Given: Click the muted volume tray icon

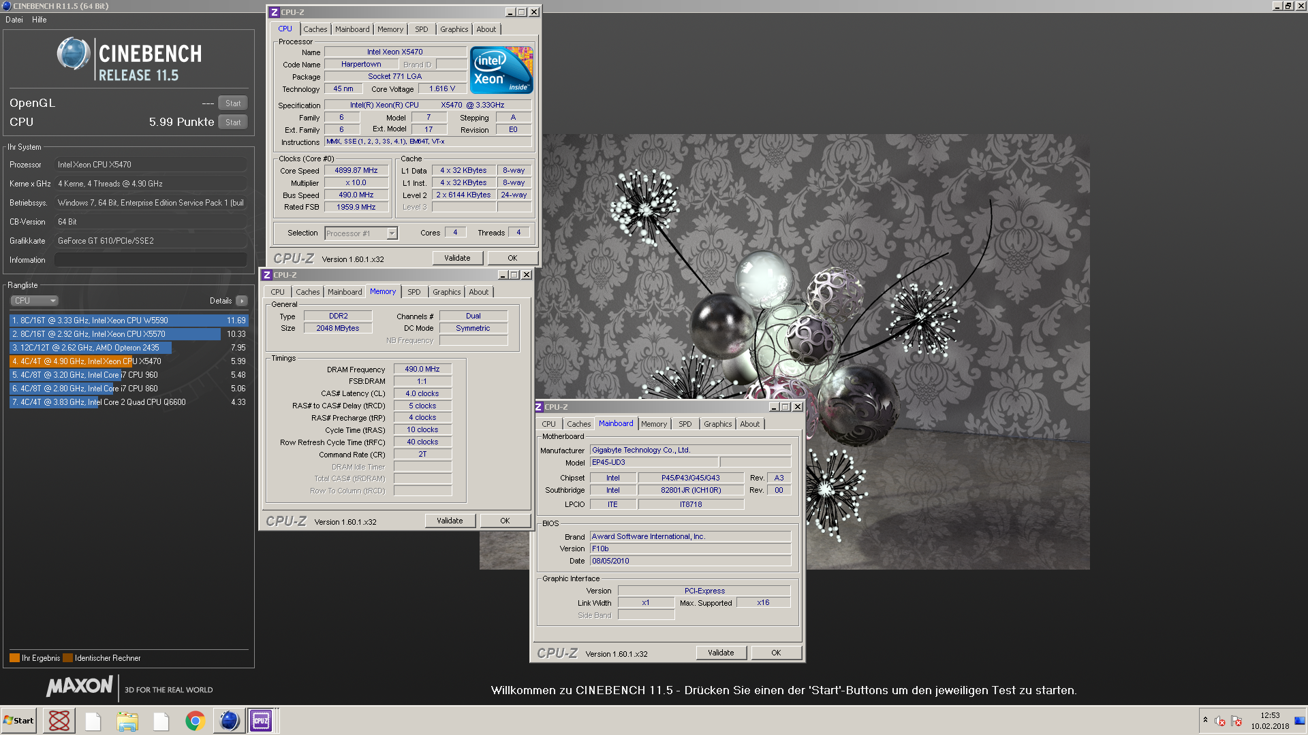Looking at the screenshot, I should [x=1220, y=721].
